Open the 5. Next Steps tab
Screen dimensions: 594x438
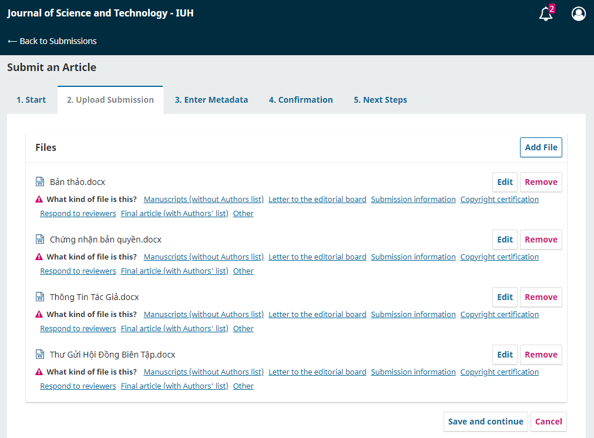pos(380,100)
